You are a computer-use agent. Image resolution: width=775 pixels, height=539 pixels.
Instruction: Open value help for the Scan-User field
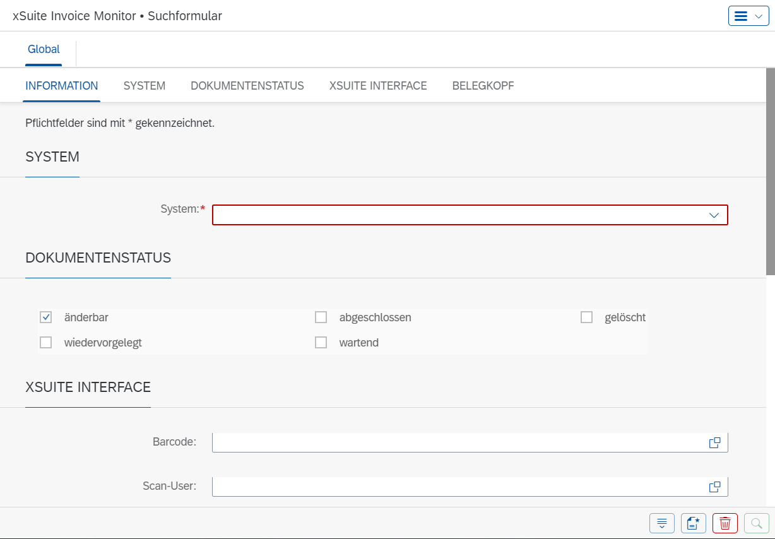[714, 486]
